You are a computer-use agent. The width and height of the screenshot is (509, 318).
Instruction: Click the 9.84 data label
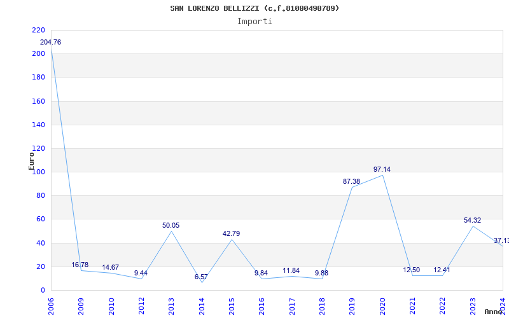tap(261, 273)
